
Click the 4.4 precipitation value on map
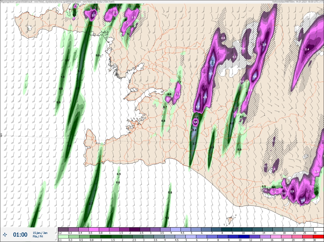pyautogui.click(x=255, y=77)
